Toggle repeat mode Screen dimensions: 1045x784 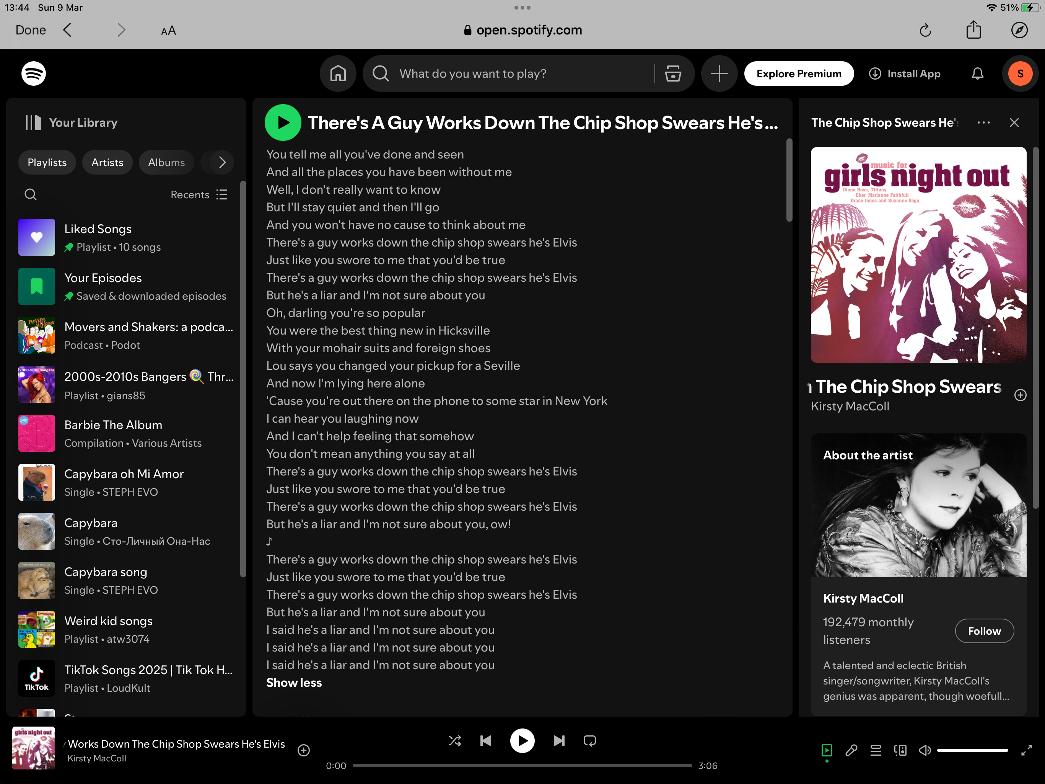(x=589, y=740)
